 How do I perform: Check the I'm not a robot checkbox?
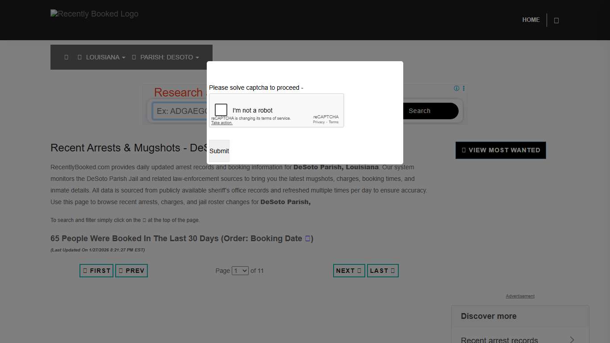click(221, 110)
